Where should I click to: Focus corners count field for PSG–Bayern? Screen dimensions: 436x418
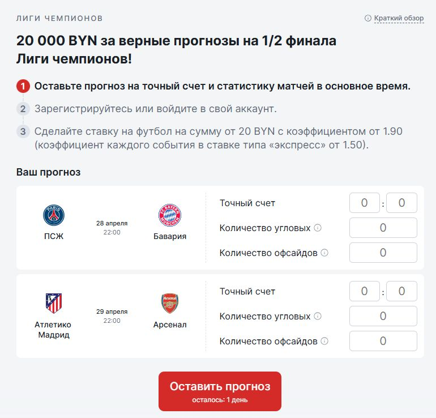pos(383,228)
